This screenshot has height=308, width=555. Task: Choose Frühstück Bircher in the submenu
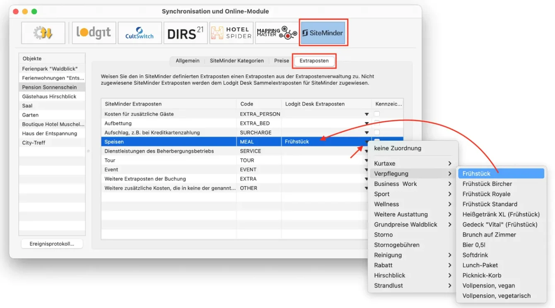click(x=501, y=184)
